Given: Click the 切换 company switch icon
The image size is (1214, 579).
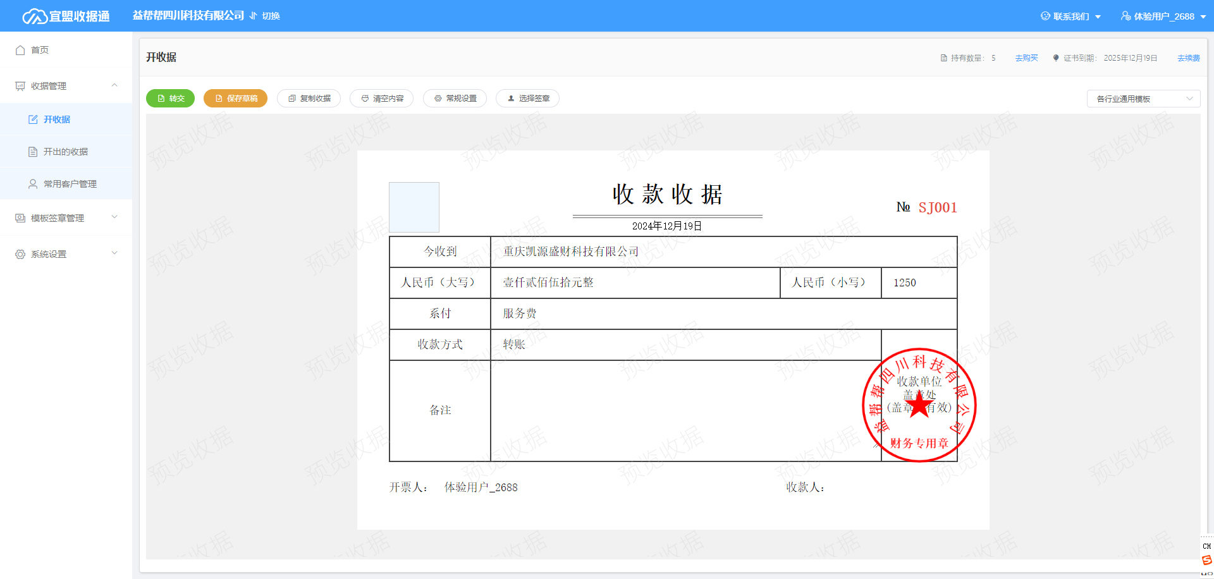Looking at the screenshot, I should [254, 16].
